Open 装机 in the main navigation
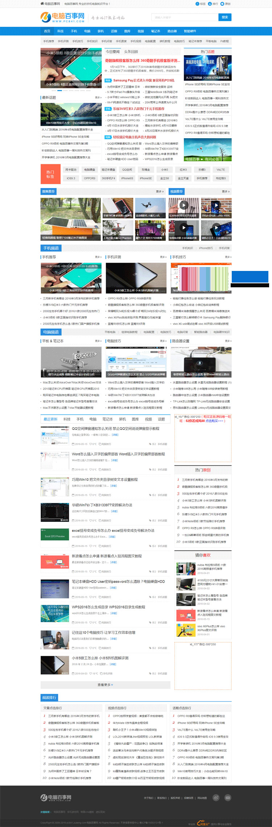Image resolution: width=272 pixels, height=827 pixels. pyautogui.click(x=101, y=31)
